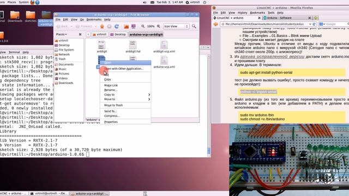Expand Copy to submenu
The height and width of the screenshot is (196, 349).
[125, 95]
